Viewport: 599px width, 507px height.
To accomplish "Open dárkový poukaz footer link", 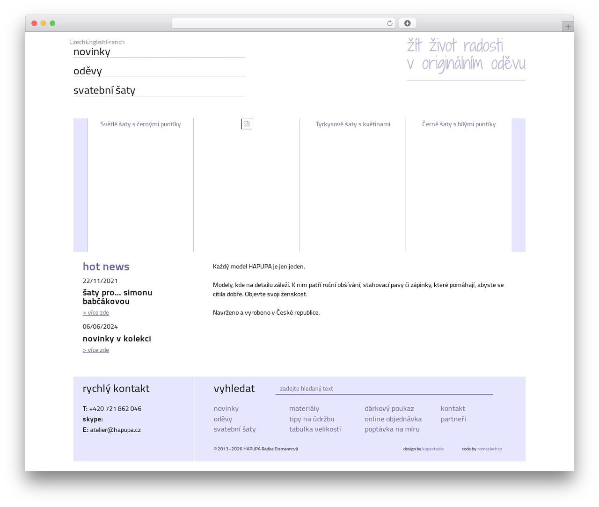I will [x=389, y=408].
